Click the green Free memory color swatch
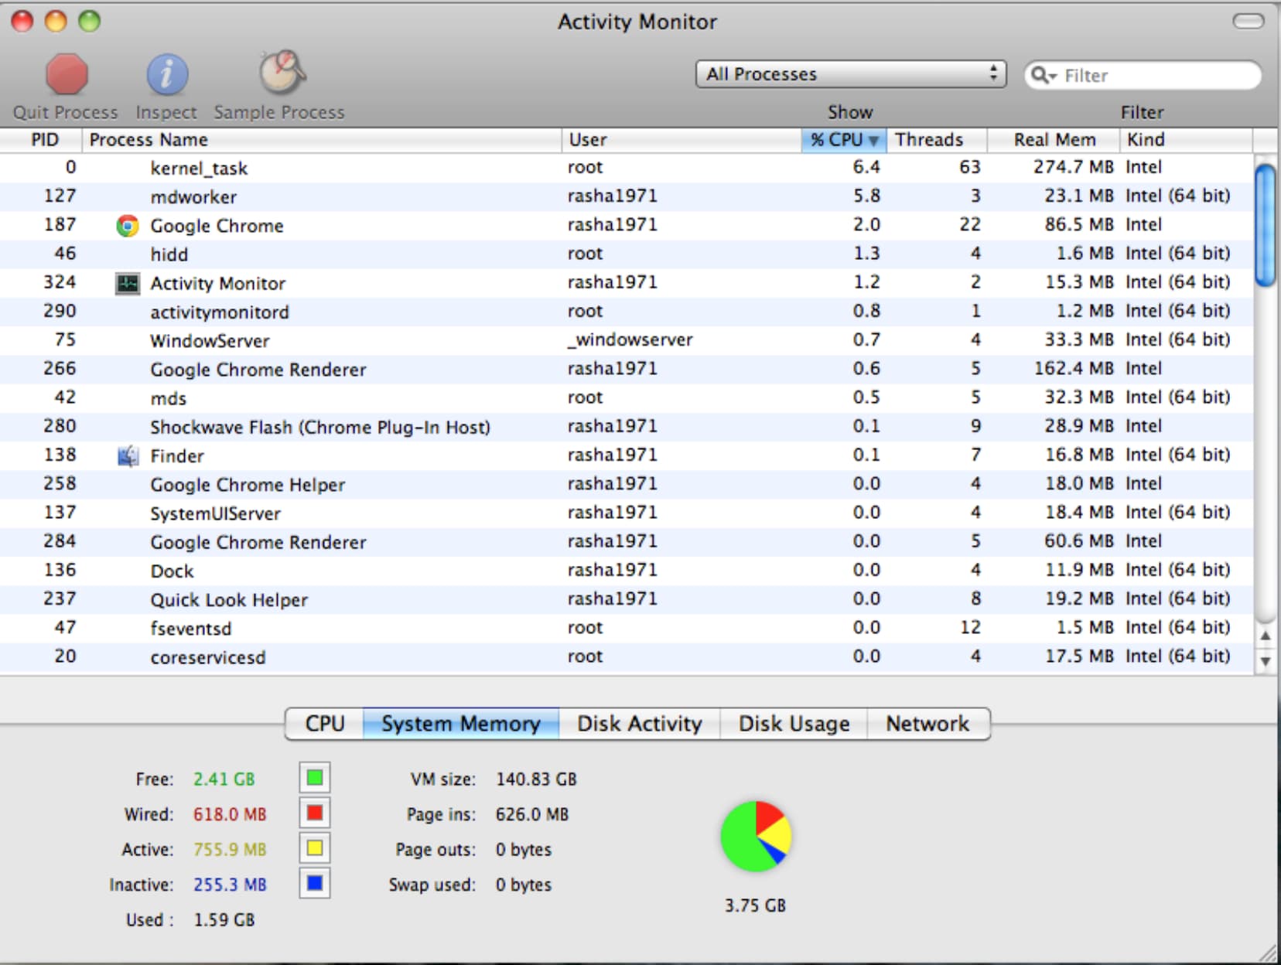The width and height of the screenshot is (1281, 965). point(315,778)
